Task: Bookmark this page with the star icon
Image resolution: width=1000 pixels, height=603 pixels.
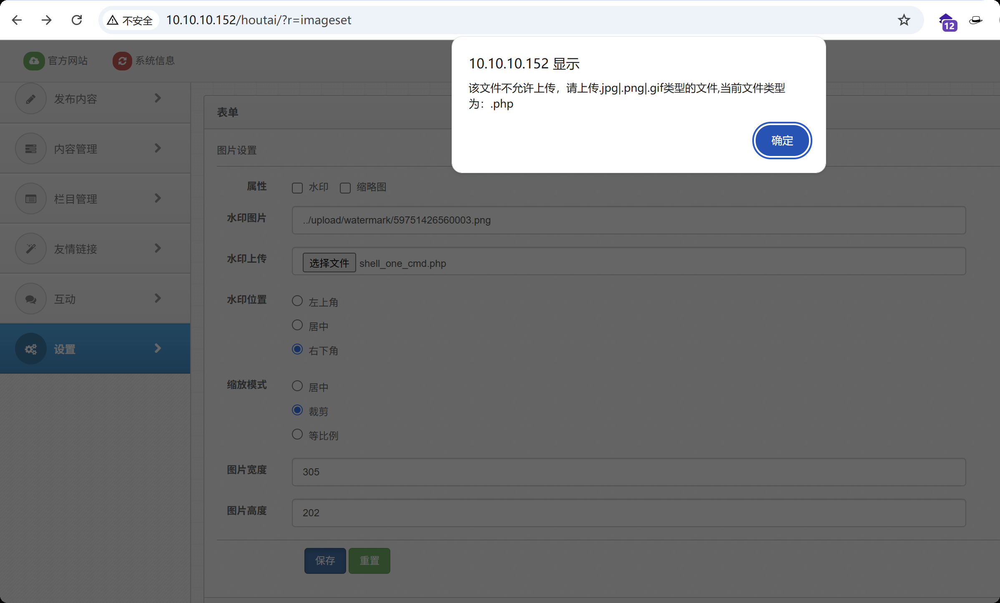Action: point(904,20)
